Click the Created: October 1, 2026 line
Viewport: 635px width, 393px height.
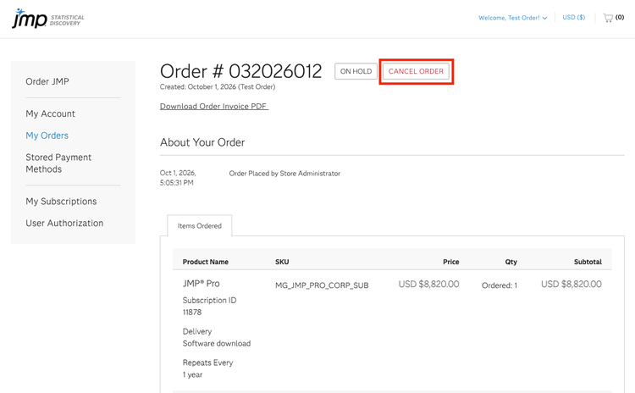218,86
